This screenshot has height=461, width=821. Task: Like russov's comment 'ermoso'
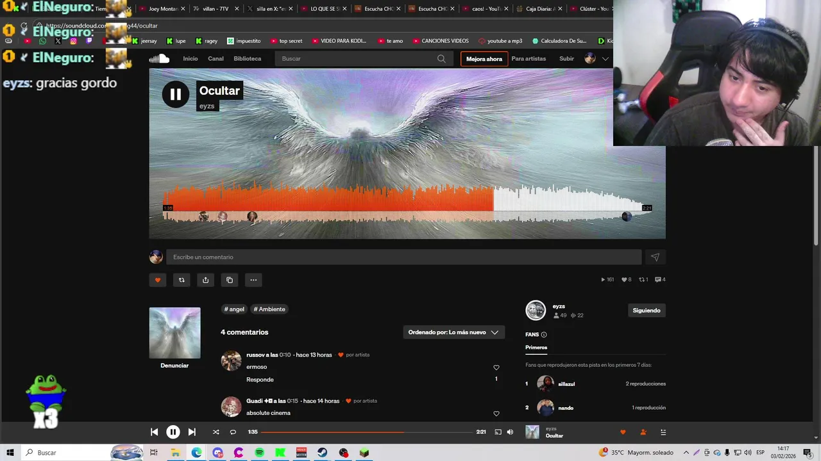496,368
